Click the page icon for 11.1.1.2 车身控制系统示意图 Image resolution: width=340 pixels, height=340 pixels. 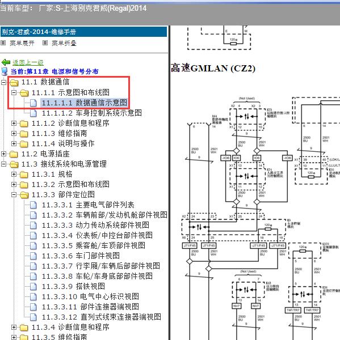33,113
